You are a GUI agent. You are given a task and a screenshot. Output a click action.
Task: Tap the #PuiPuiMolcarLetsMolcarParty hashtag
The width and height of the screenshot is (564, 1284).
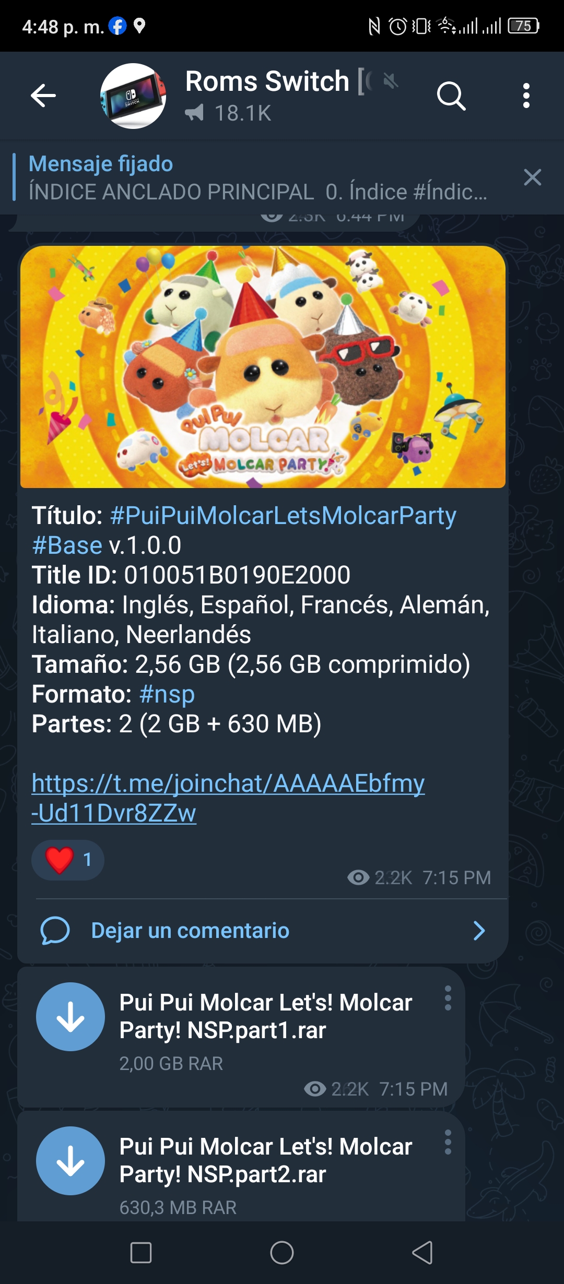click(283, 516)
